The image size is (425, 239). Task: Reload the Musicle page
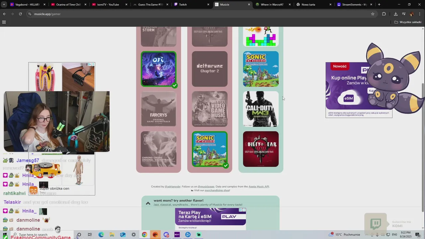[20, 14]
